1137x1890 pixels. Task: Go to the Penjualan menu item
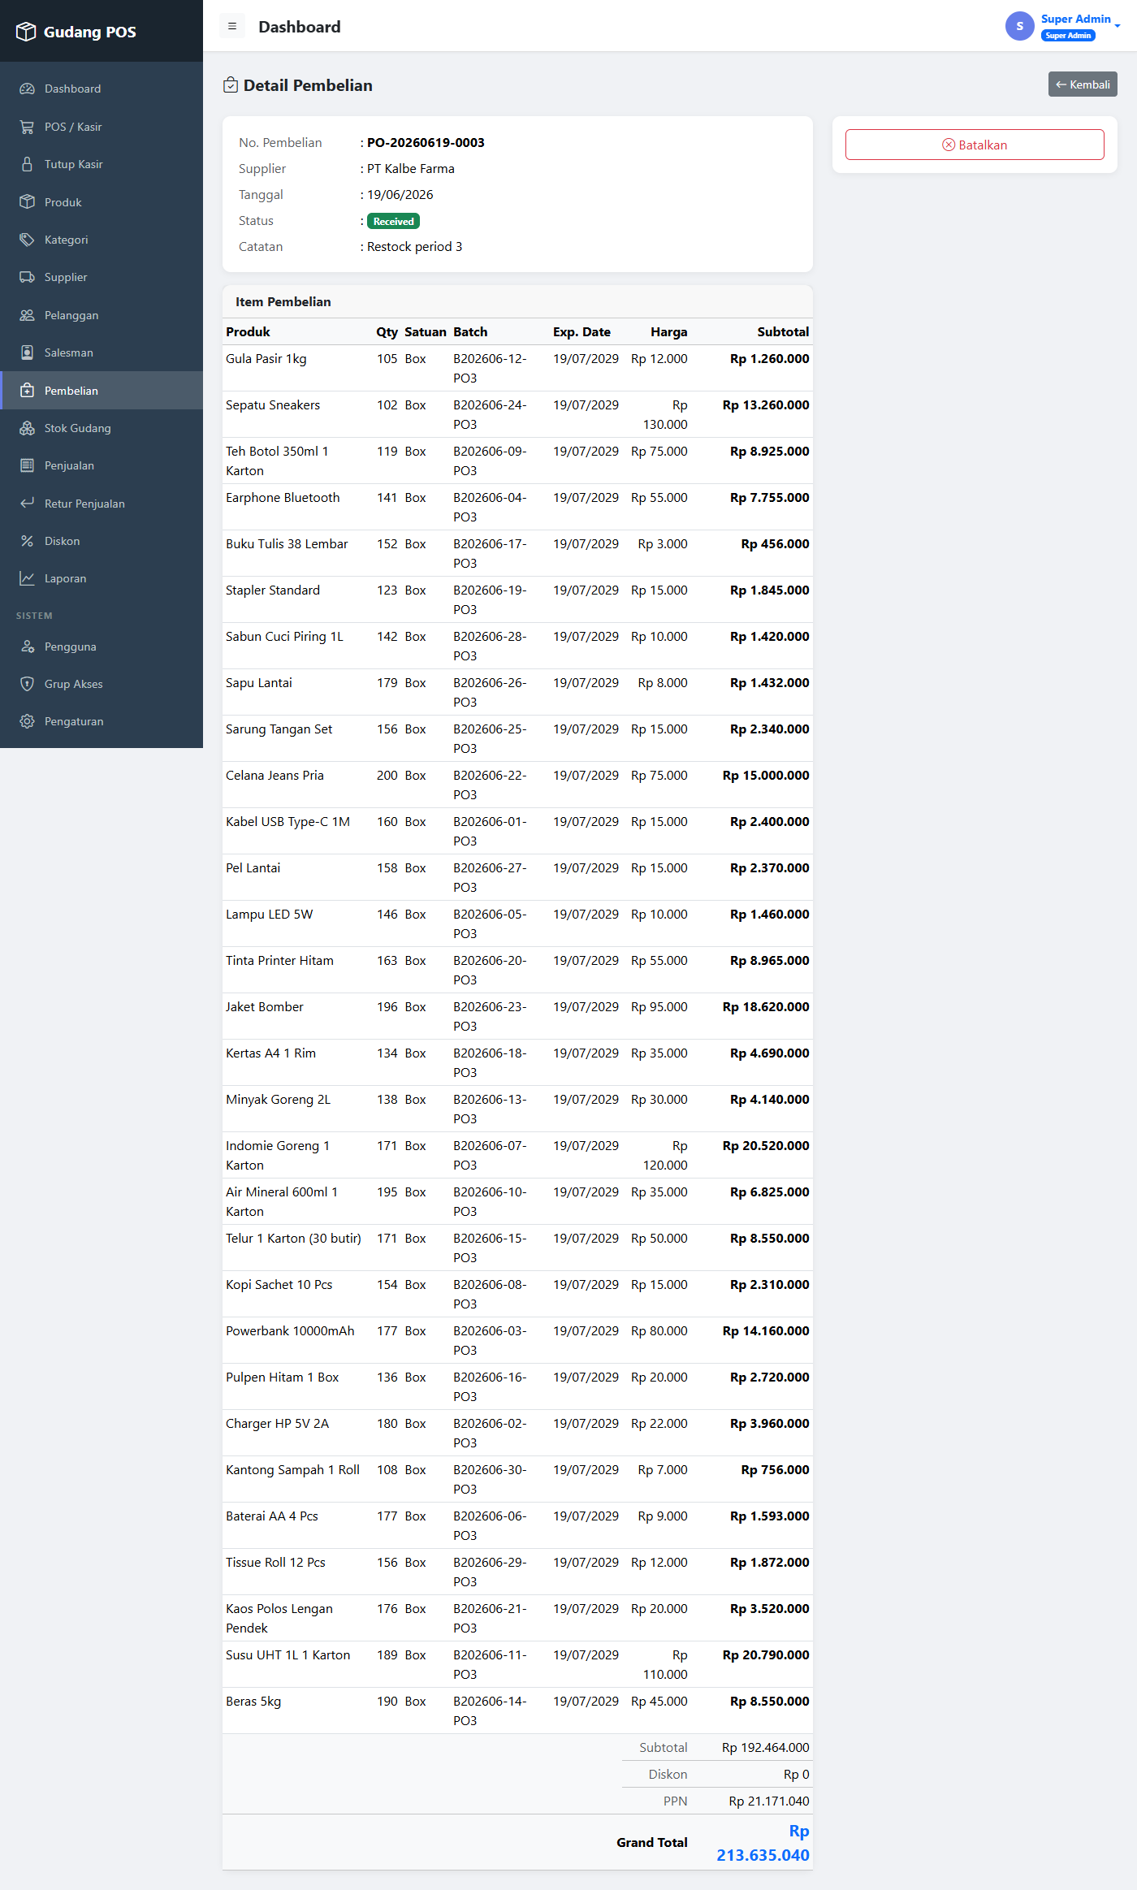point(102,465)
